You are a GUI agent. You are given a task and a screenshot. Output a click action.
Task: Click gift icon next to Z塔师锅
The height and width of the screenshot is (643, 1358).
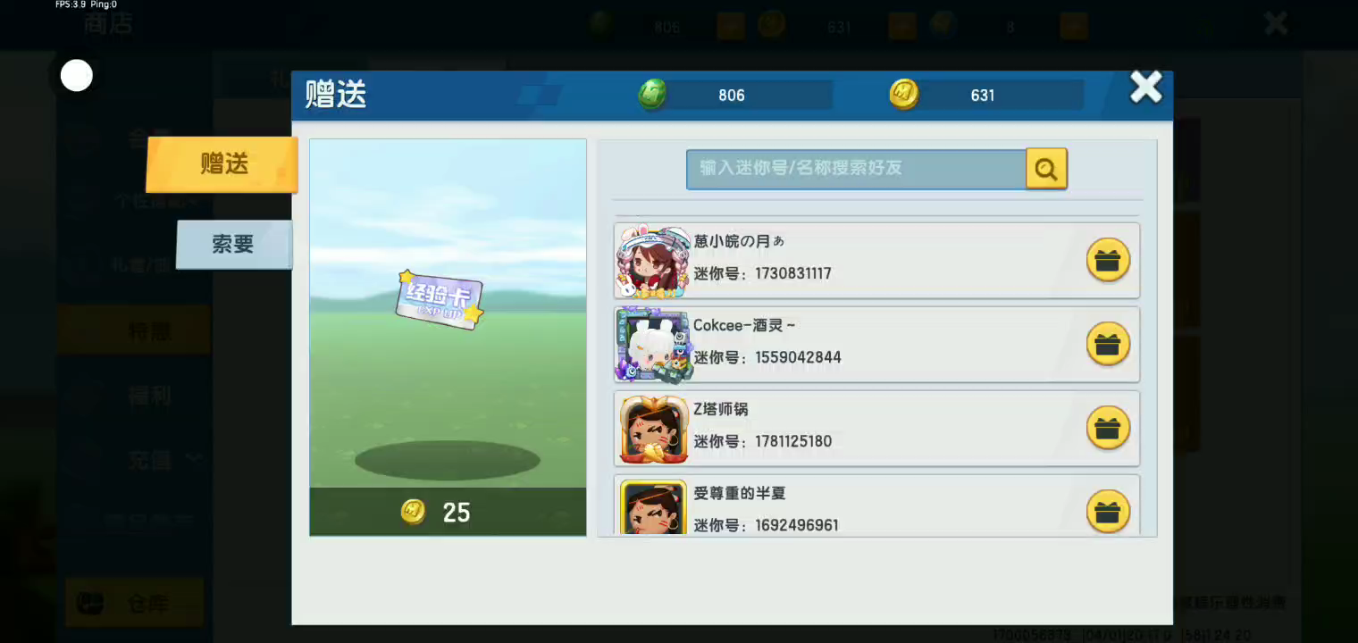point(1108,429)
